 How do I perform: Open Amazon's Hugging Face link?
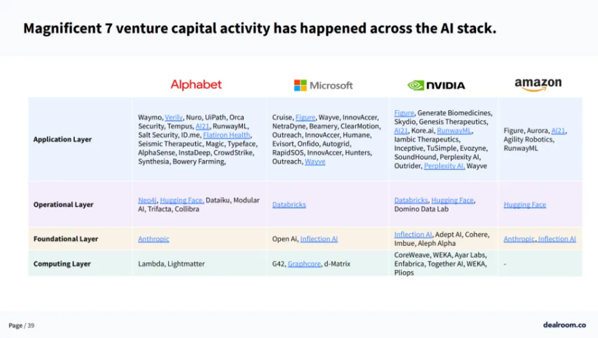click(x=524, y=205)
